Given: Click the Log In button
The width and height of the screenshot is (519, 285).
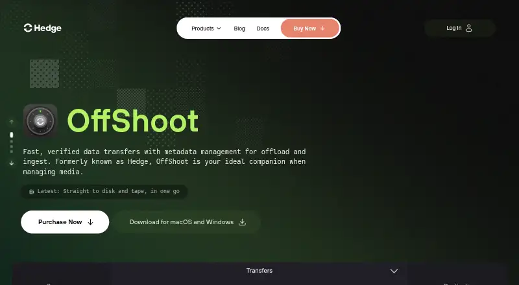Looking at the screenshot, I should click(x=460, y=28).
